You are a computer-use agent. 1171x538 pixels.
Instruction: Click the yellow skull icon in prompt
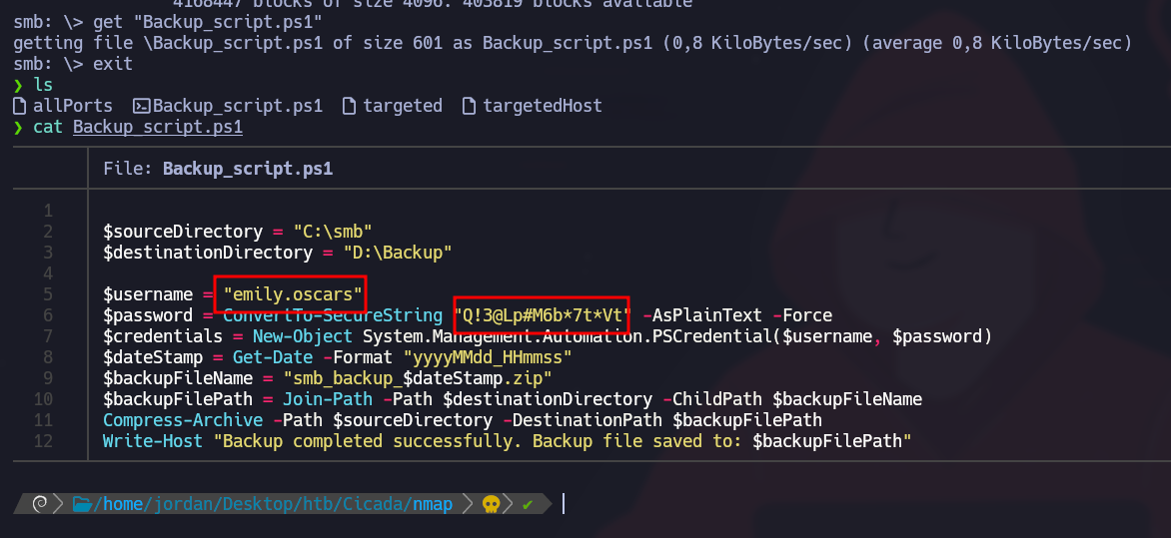[492, 505]
